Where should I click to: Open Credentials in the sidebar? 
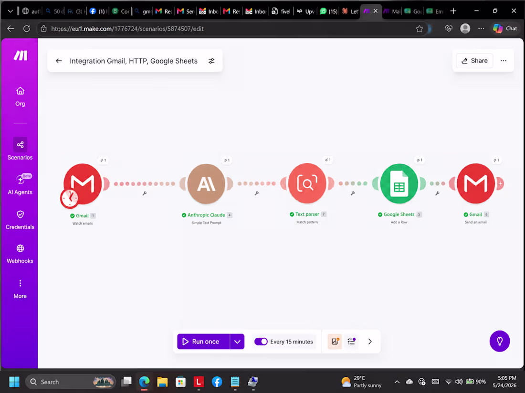20,220
